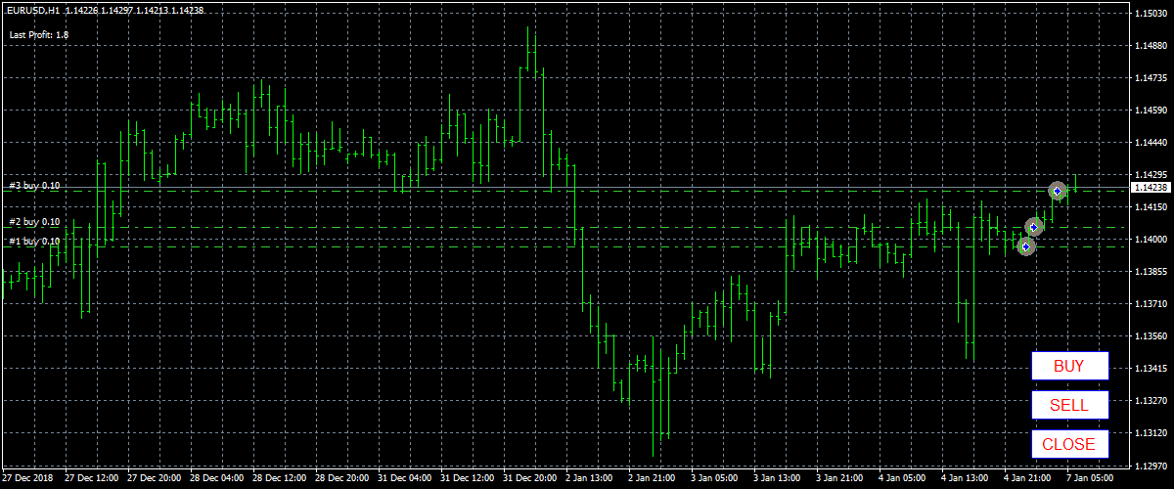The width and height of the screenshot is (1174, 489).
Task: Click the '3 Jan 05:00' time axis label
Action: pyautogui.click(x=716, y=479)
